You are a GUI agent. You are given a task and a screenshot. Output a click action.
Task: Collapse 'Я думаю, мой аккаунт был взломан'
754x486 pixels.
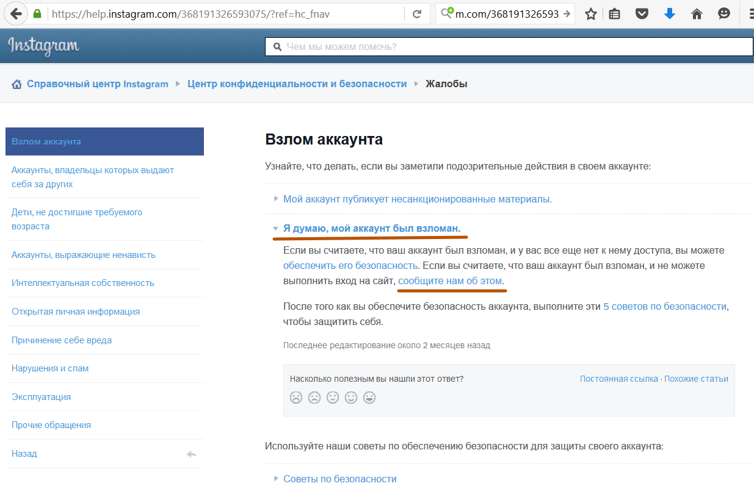click(x=371, y=228)
